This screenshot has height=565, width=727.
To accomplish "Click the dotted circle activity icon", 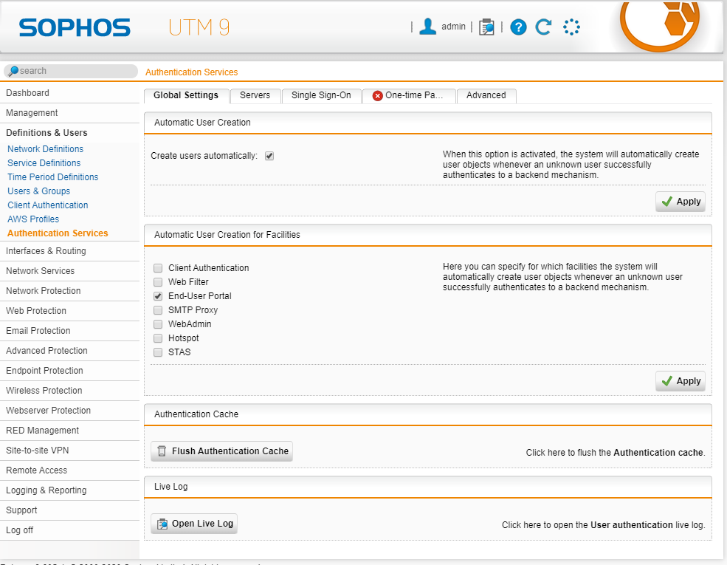I will coord(571,27).
